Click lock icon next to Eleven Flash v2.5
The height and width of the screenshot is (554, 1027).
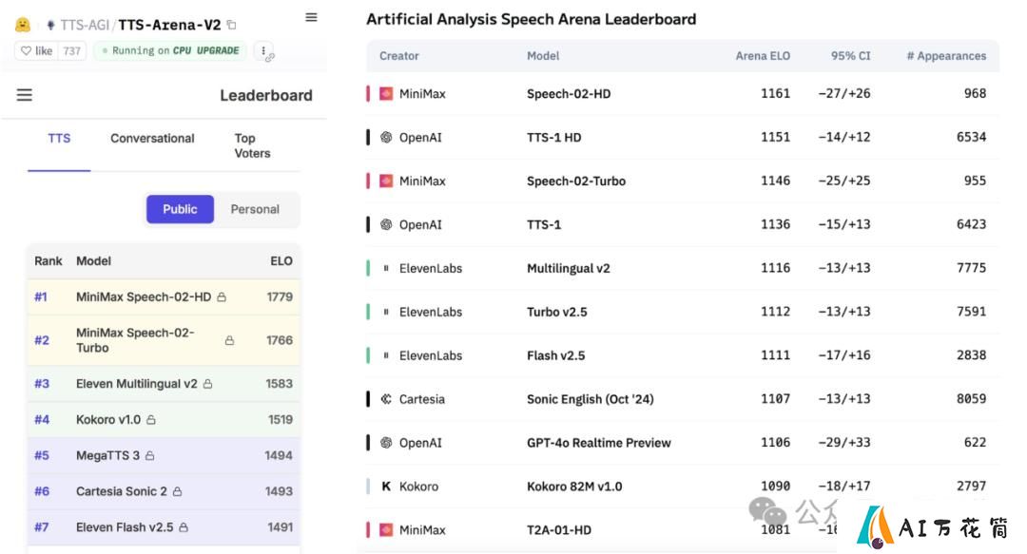[184, 527]
